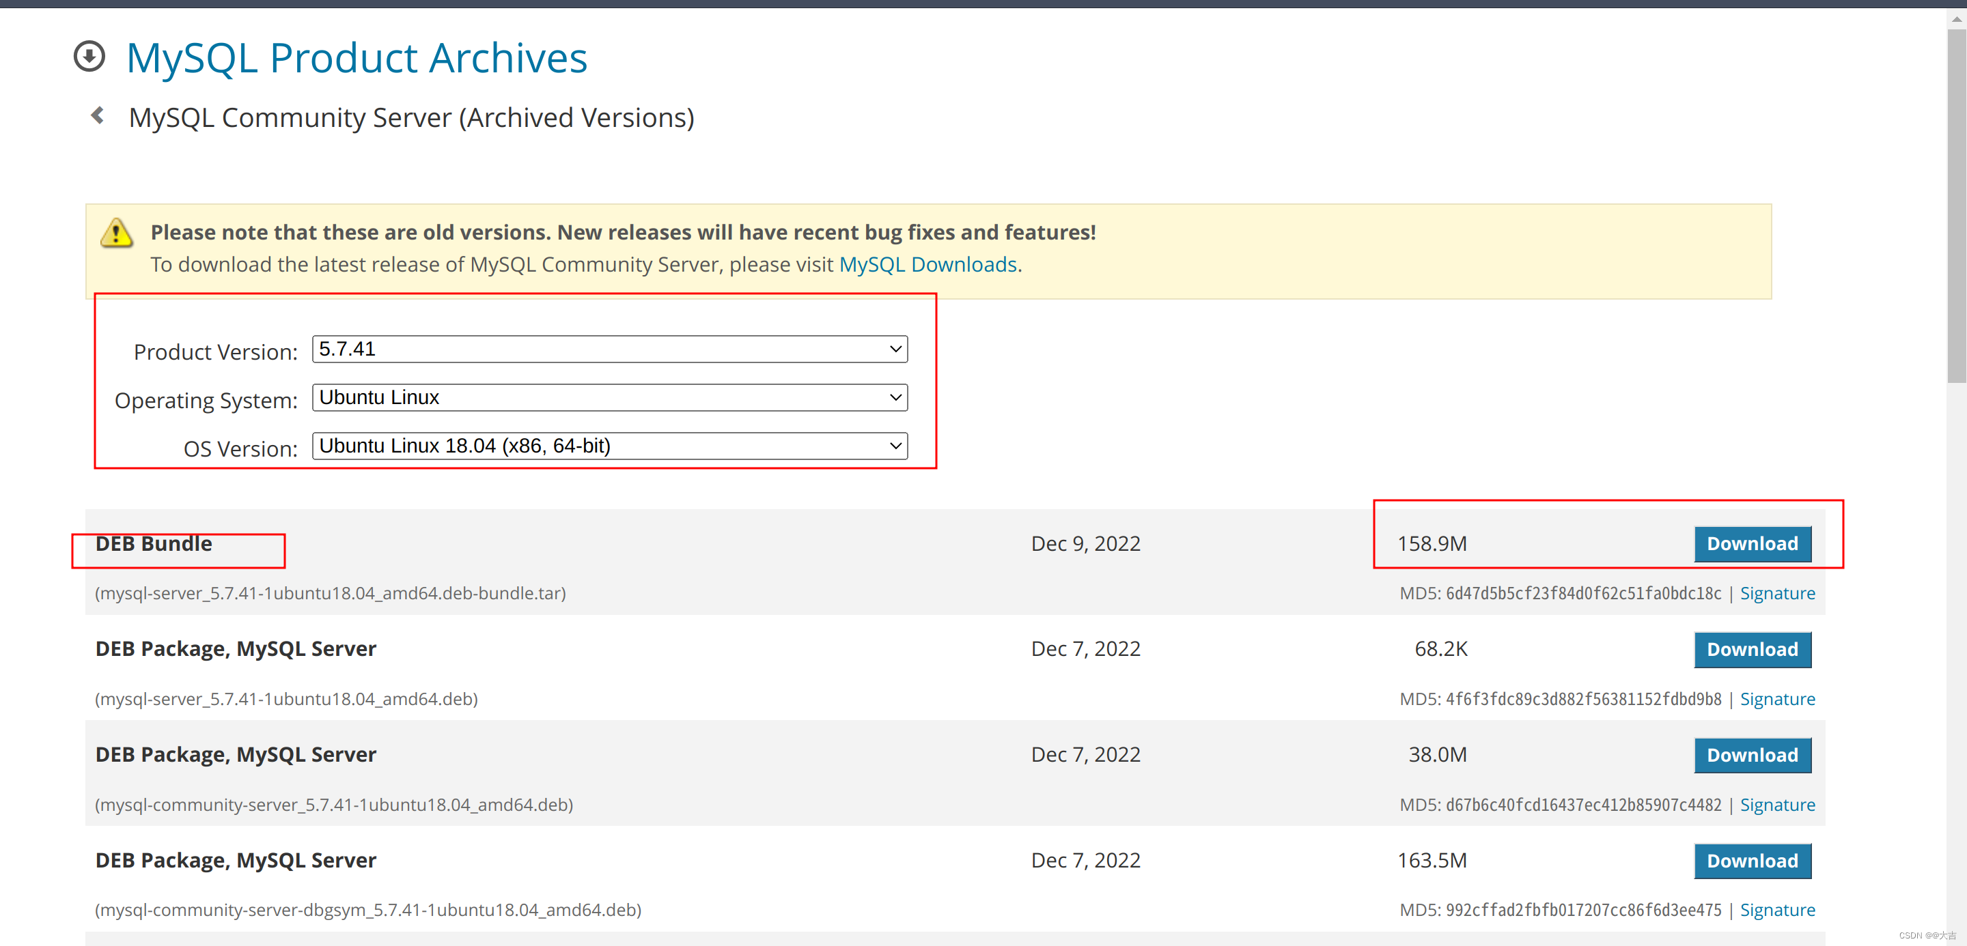Screen dimensions: 1967x946
Task: Open the OS Version dropdown
Action: click(609, 446)
